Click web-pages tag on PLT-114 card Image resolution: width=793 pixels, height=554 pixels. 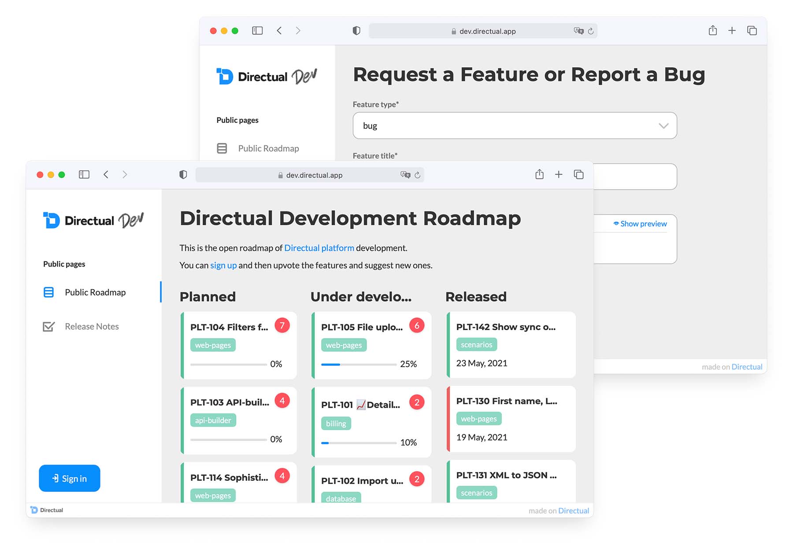213,495
